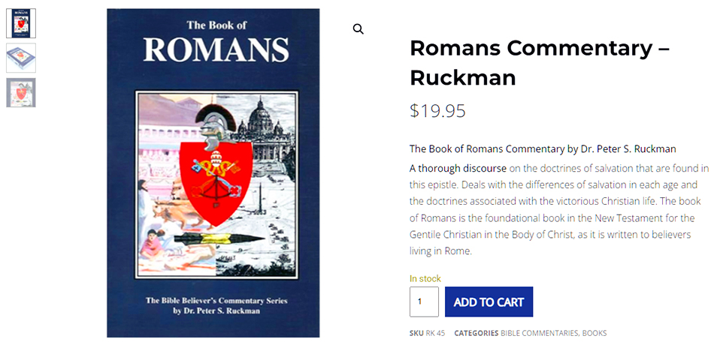
Task: Click the In stock status text
Action: 425,278
